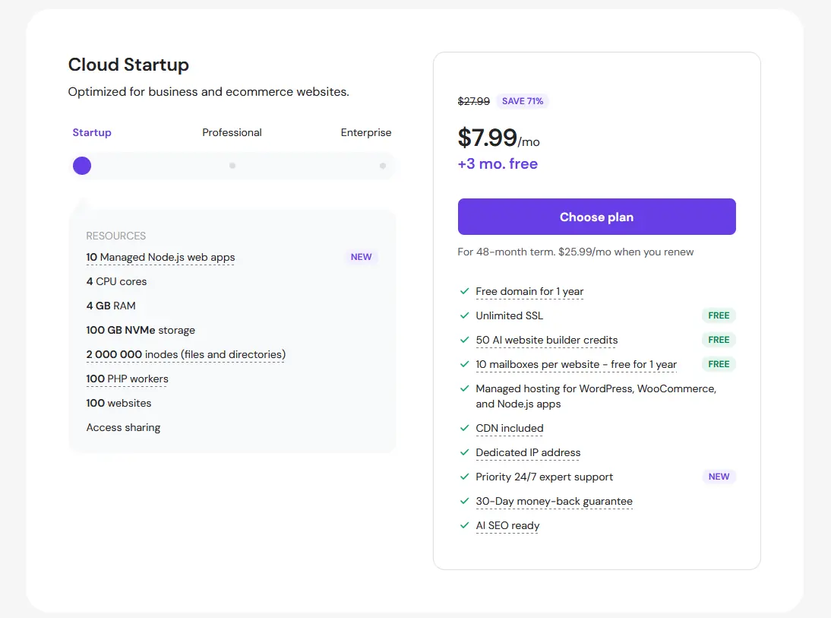Image resolution: width=831 pixels, height=618 pixels.
Task: Open Free domain for 1 year tooltip
Action: 529,291
